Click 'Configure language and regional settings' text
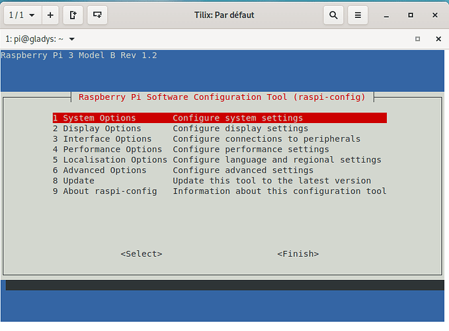The image size is (449, 331). point(277,160)
